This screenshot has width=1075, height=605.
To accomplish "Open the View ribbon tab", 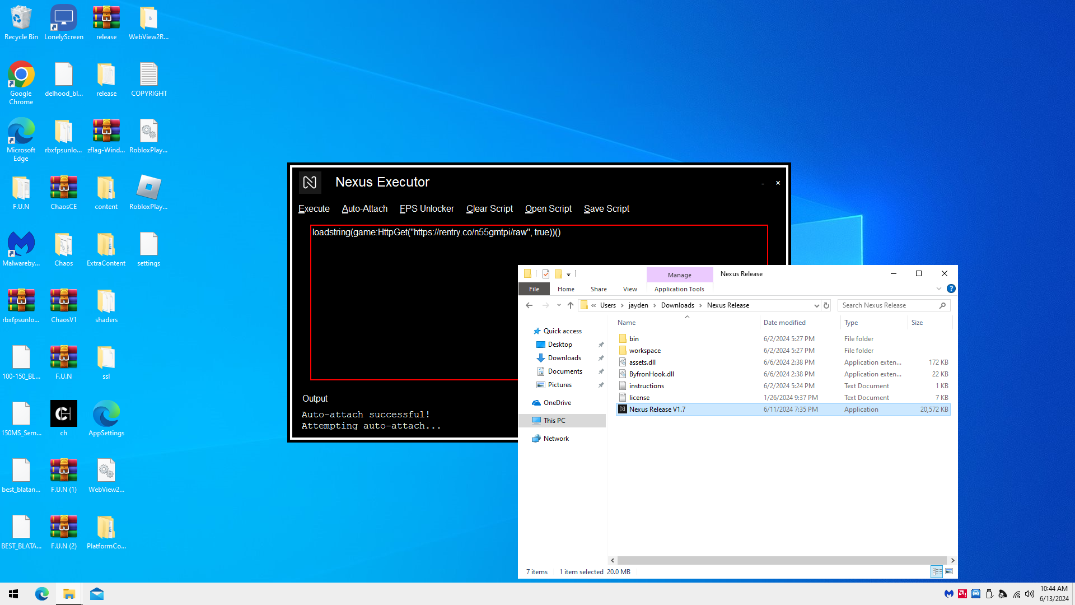I will point(630,289).
